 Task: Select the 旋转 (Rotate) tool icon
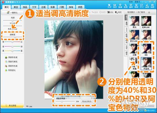point(131,6)
